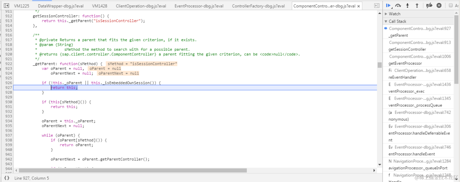Select the anonymous call stack frame

pos(419,116)
